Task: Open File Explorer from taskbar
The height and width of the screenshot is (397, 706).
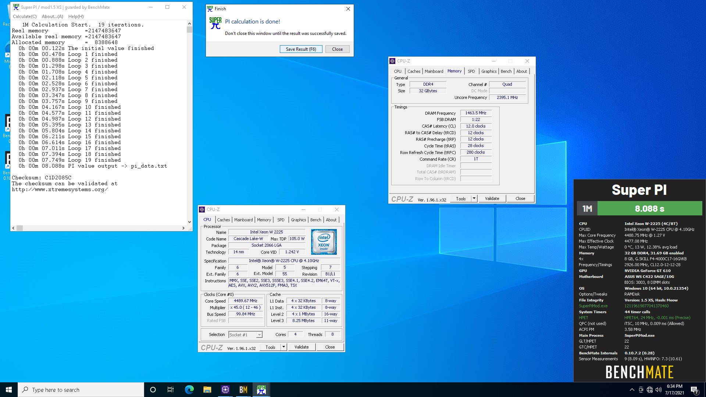Action: [x=207, y=390]
